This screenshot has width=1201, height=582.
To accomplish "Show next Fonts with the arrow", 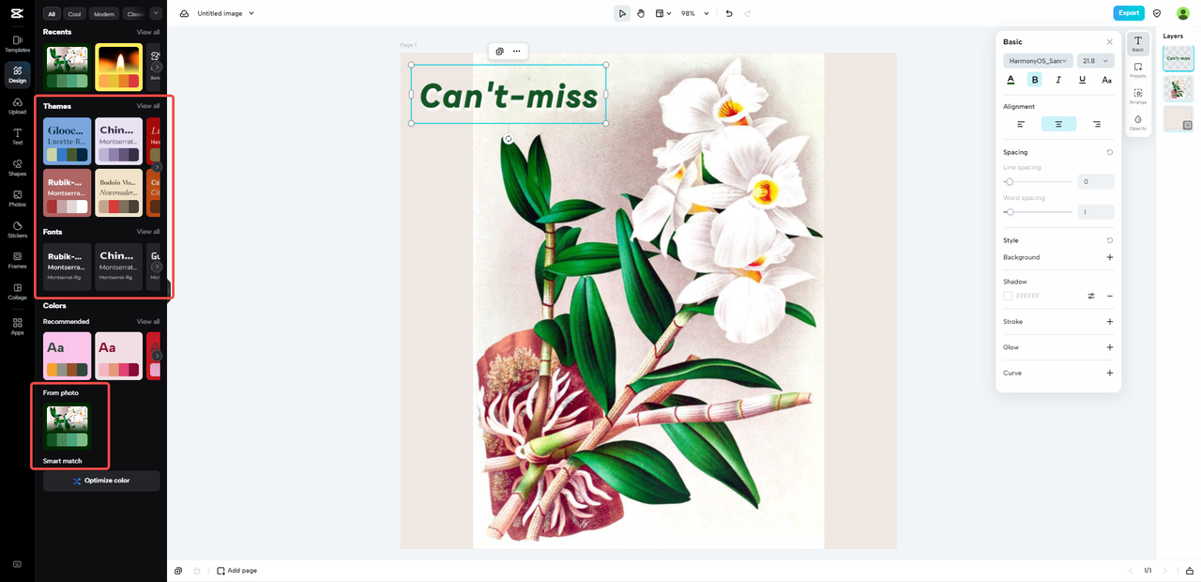I will tap(157, 267).
